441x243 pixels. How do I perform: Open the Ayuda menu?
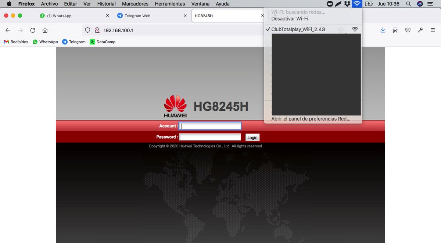click(223, 4)
